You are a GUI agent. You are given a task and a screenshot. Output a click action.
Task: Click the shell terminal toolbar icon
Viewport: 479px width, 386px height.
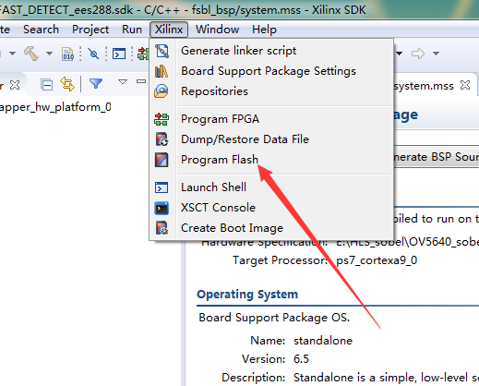pos(119,54)
